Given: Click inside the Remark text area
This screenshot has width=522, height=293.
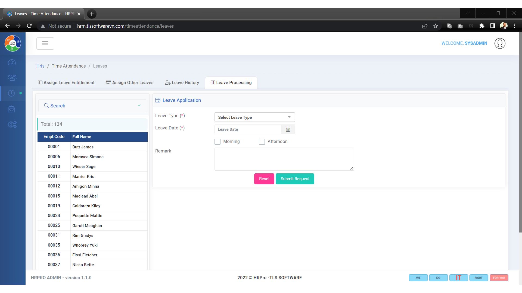Looking at the screenshot, I should (284, 159).
